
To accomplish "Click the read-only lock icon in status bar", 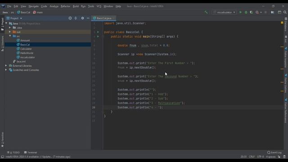I will 279,157.
